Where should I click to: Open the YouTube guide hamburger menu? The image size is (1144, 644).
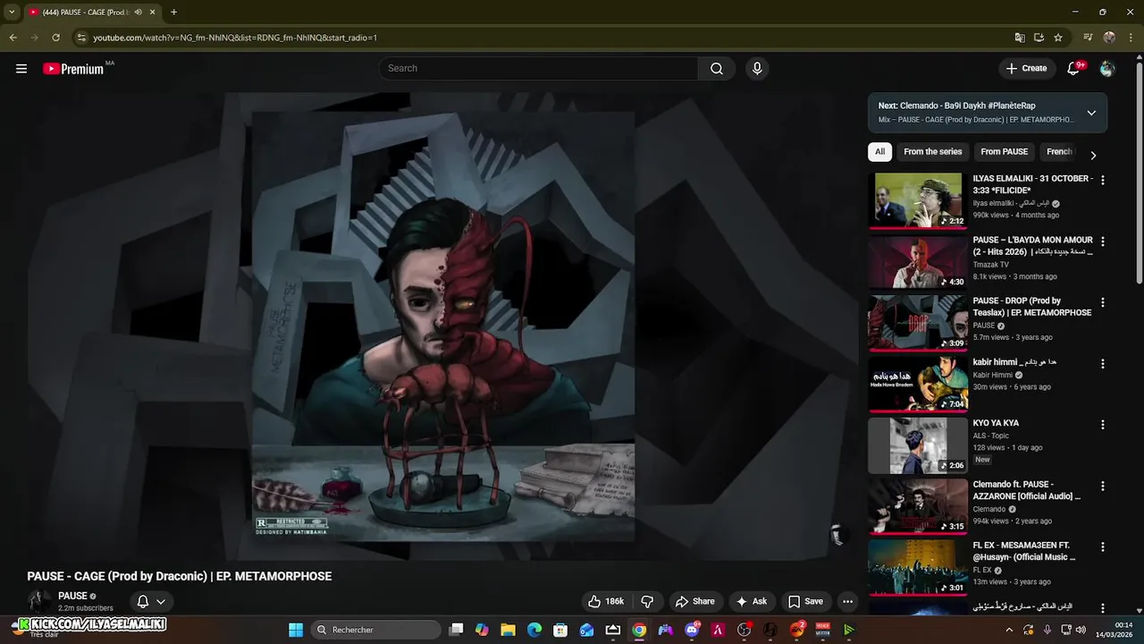(x=21, y=69)
